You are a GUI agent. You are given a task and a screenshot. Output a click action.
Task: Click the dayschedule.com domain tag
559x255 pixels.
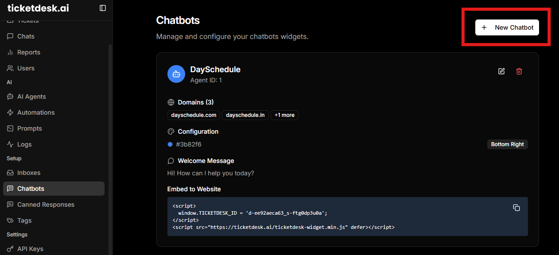click(194, 115)
